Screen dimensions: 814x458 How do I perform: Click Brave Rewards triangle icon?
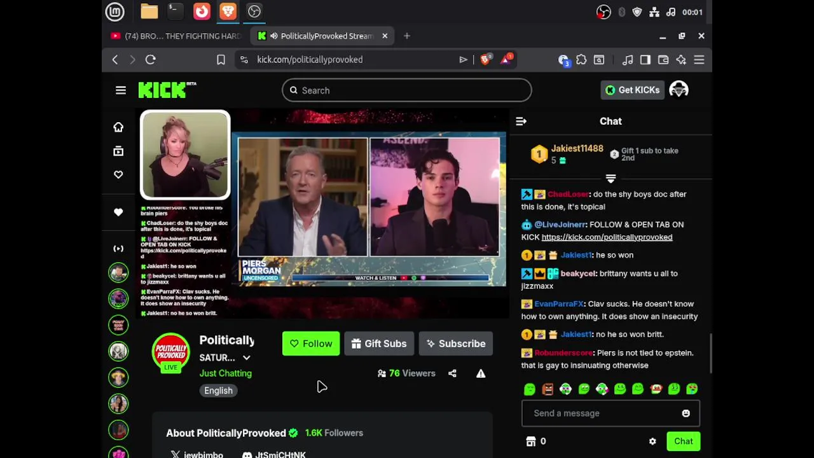[507, 59]
